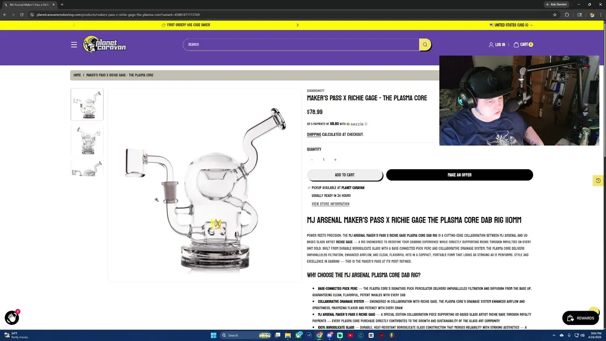Image resolution: width=606 pixels, height=341 pixels.
Task: Click the product title Maker's Pass X Richie Gage
Action: [367, 98]
